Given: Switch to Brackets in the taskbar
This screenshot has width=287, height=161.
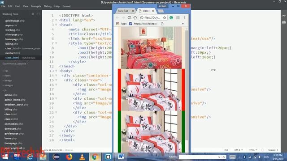Looking at the screenshot, I should 108,157.
